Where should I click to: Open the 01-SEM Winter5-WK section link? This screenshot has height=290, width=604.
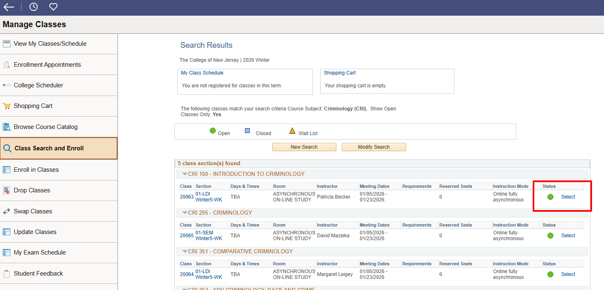(208, 236)
